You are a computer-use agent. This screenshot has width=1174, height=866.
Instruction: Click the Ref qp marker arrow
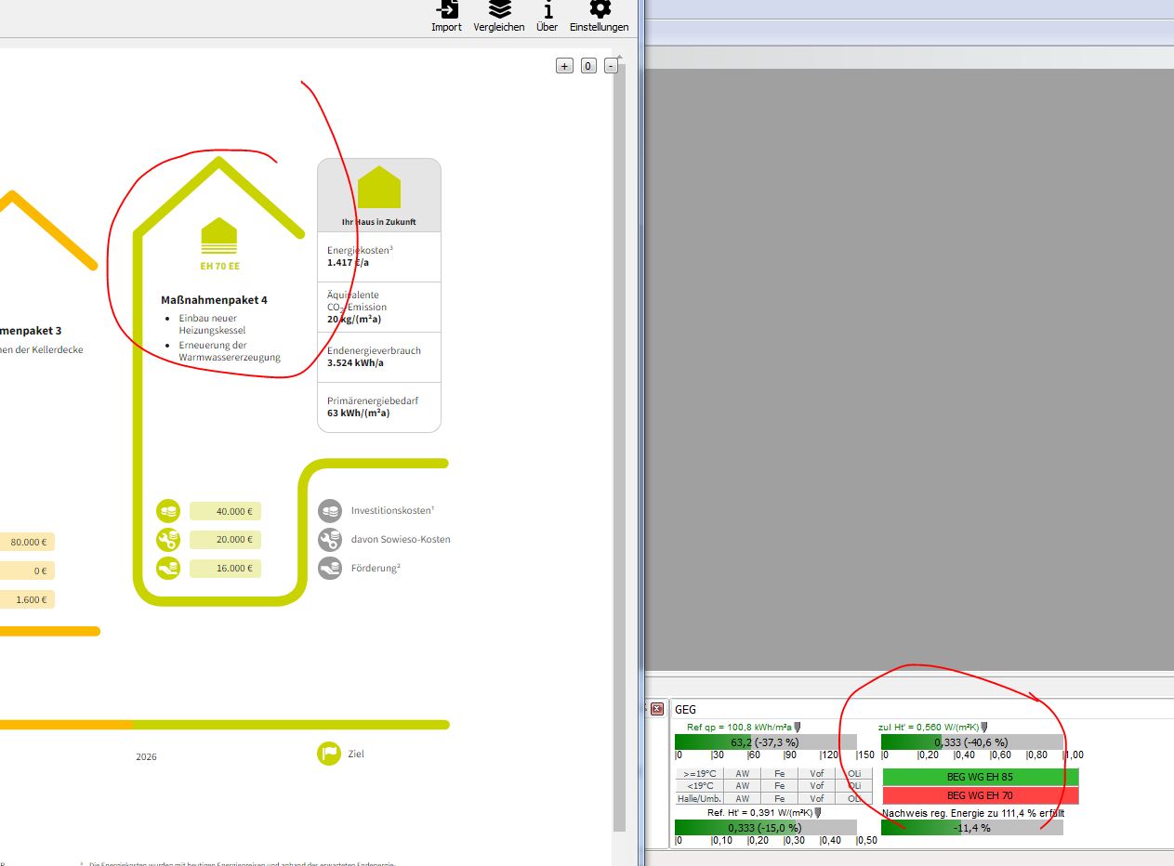tap(797, 728)
